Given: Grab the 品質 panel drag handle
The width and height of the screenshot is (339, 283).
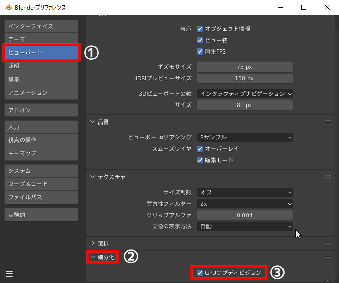Looking at the screenshot, I should coord(328,121).
